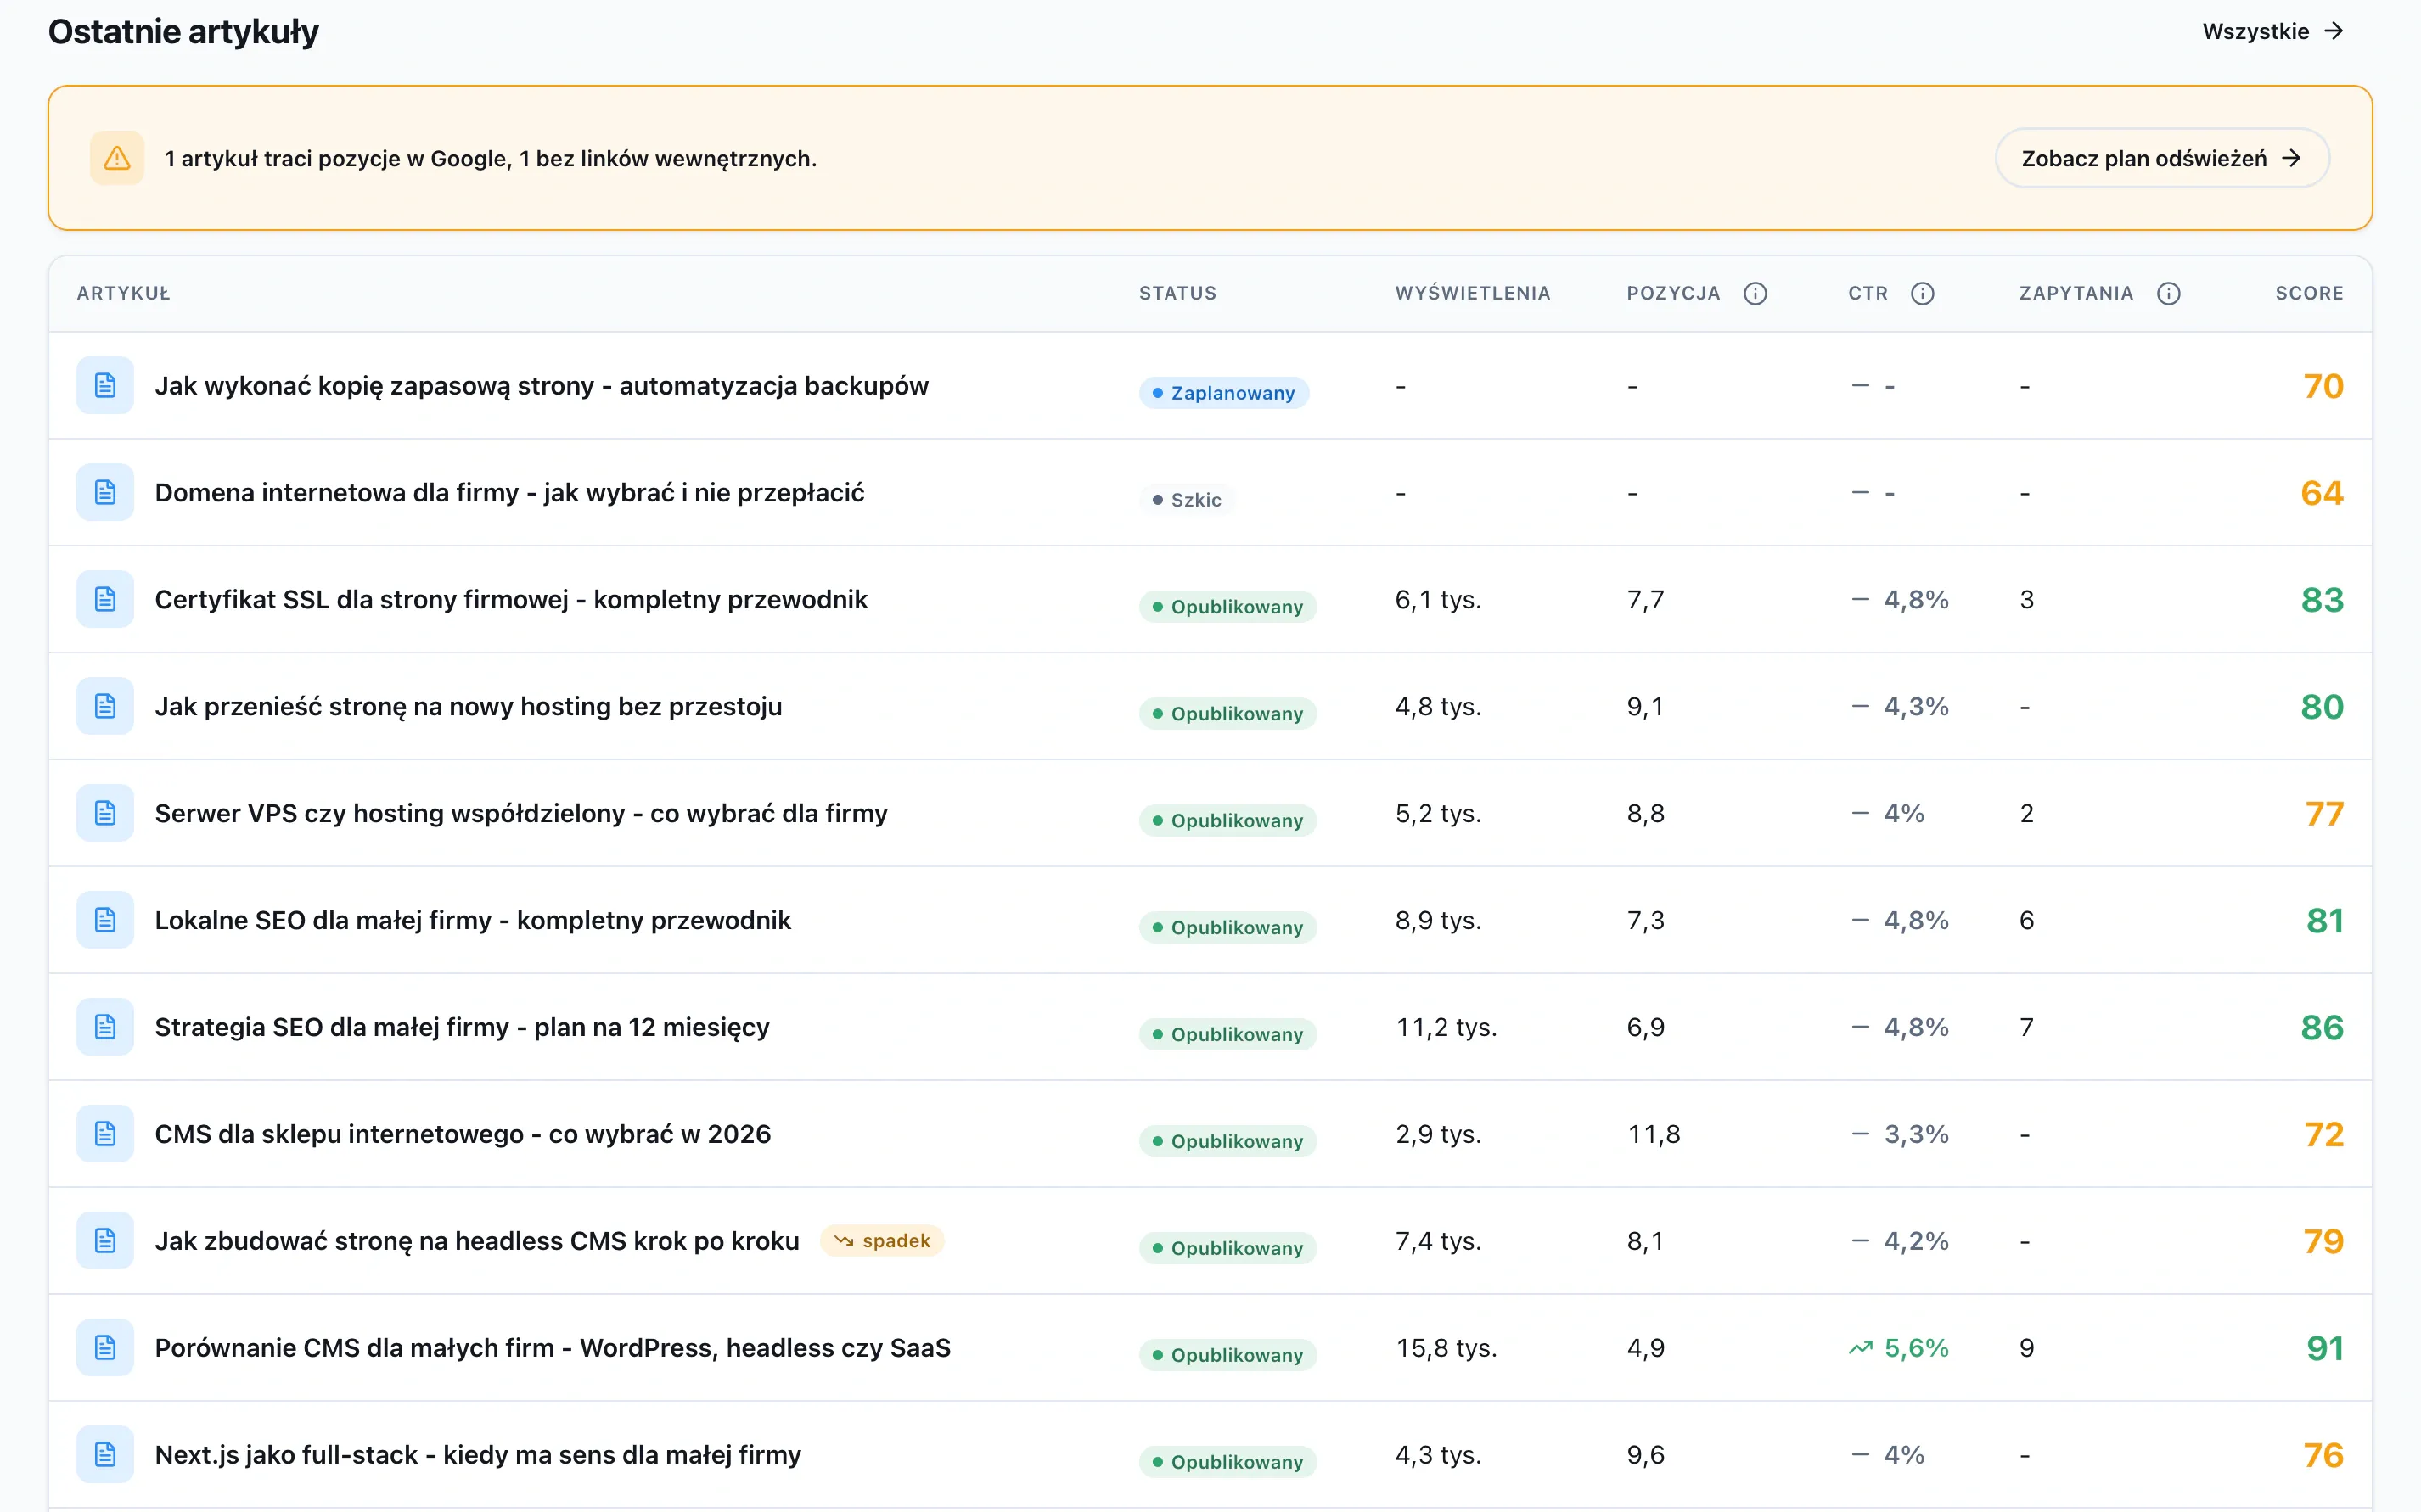2421x1512 pixels.
Task: Click document icon for 'Lokalne SEO dla małej firmy'
Action: click(x=105, y=920)
